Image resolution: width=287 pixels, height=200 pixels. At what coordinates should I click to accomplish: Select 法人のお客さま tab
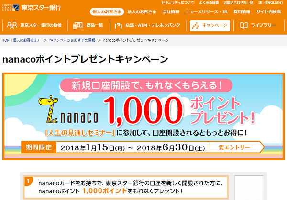pos(142,12)
